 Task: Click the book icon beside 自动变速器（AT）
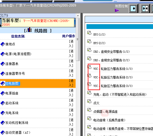(3, 132)
